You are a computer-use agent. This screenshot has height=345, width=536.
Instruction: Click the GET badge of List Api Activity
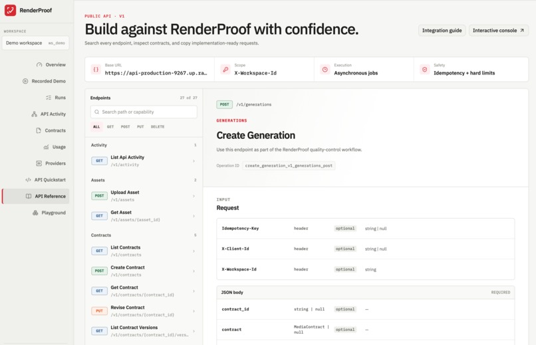pos(99,161)
